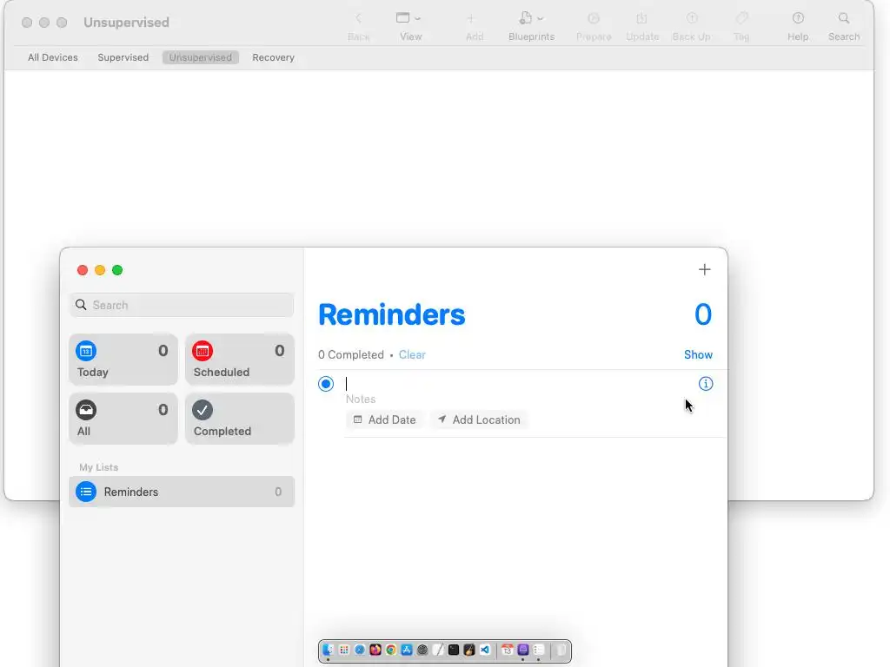890x667 pixels.
Task: Click Prepare in the Configurator toolbar
Action: (594, 26)
